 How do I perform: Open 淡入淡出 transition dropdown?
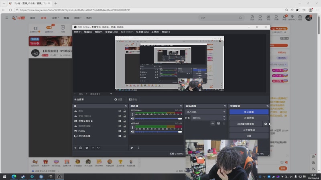[x=206, y=112]
